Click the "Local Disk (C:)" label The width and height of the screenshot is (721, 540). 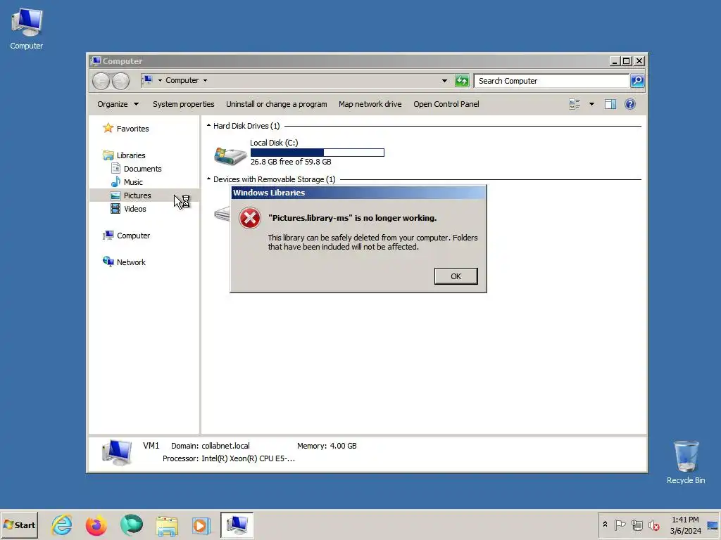[274, 143]
